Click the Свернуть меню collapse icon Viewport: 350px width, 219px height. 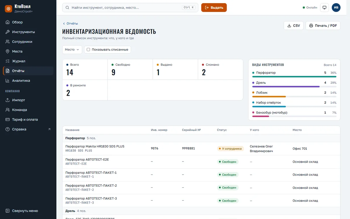click(x=8, y=211)
